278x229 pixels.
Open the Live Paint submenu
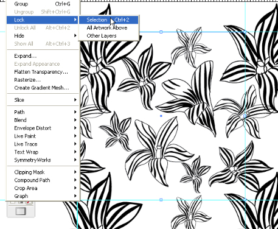(x=43, y=136)
